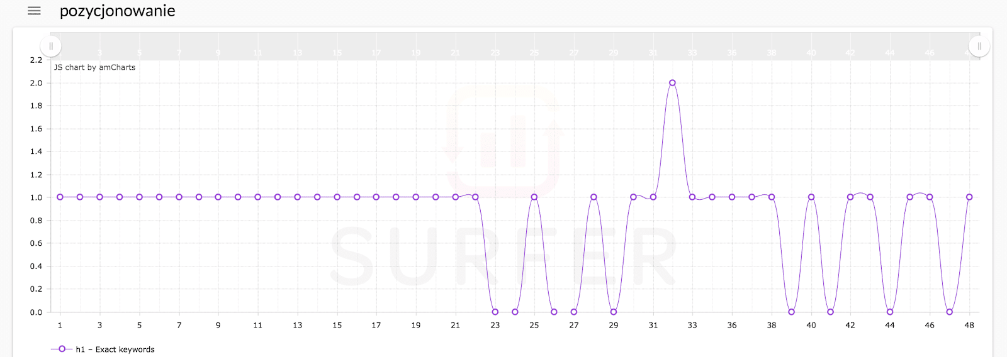Image resolution: width=1007 pixels, height=357 pixels.
Task: Grab the right chart scrollbar handle
Action: click(979, 47)
